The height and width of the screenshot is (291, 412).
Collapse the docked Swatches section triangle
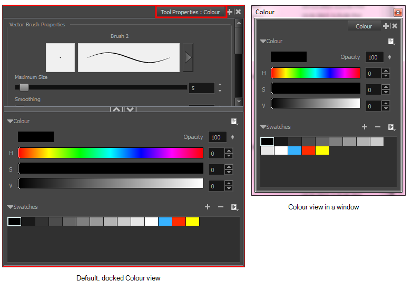pyautogui.click(x=10, y=207)
